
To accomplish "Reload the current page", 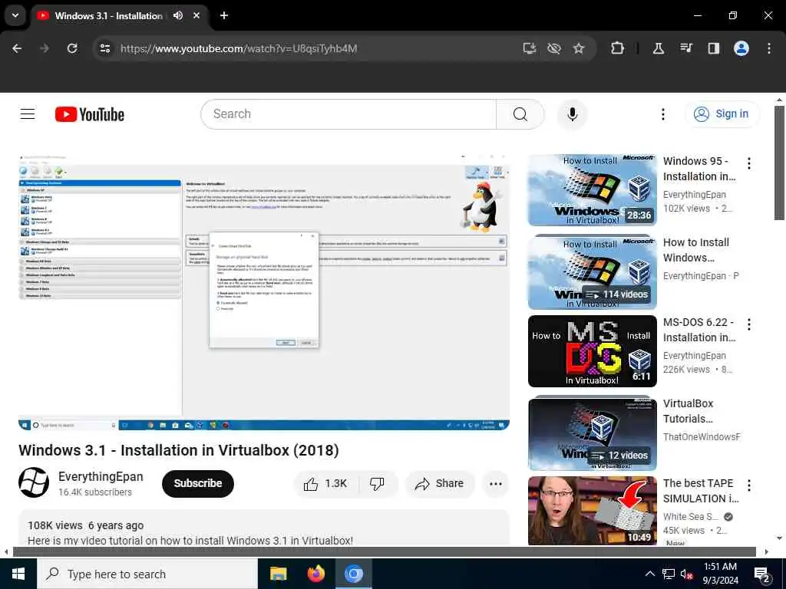I will click(x=72, y=48).
